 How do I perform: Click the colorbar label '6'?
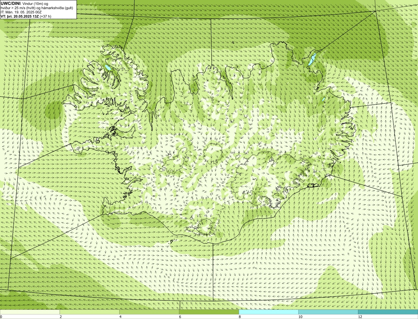pos(180,317)
